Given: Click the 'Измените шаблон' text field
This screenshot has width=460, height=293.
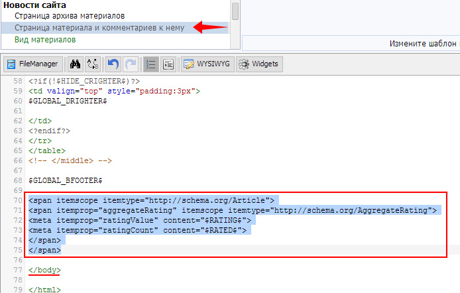Looking at the screenshot, I should pos(351,43).
